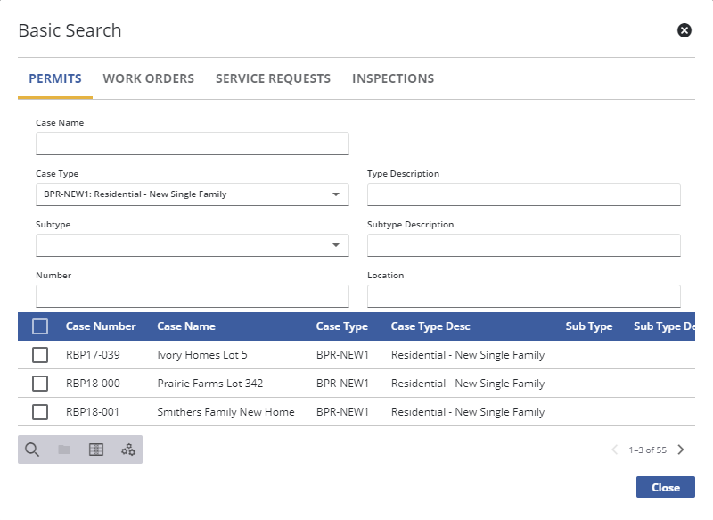The image size is (713, 520).
Task: Go to previous results page arrow
Action: [615, 450]
